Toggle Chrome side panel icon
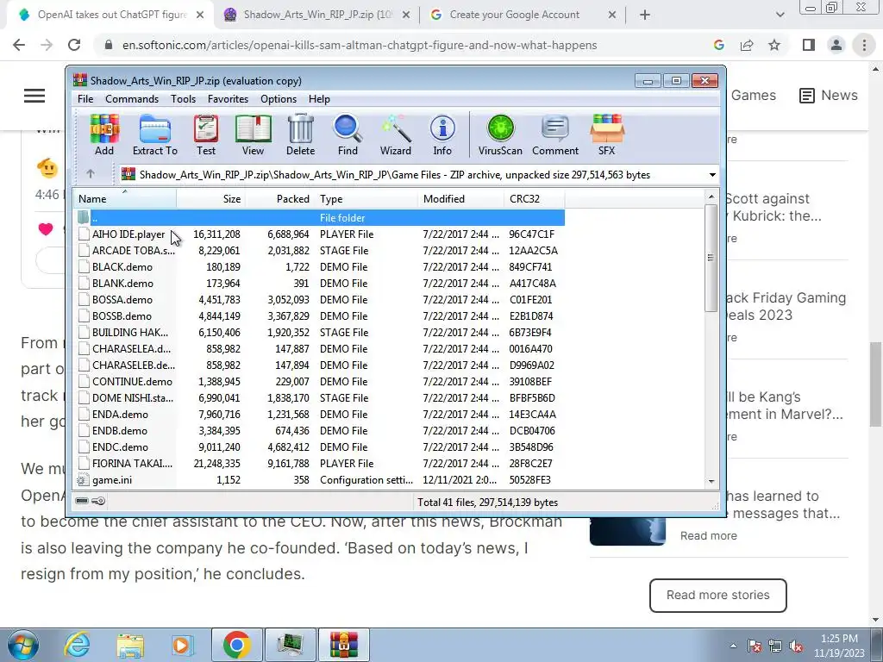 pyautogui.click(x=809, y=45)
